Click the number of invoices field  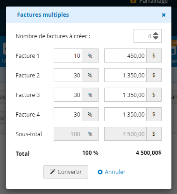click(x=148, y=36)
